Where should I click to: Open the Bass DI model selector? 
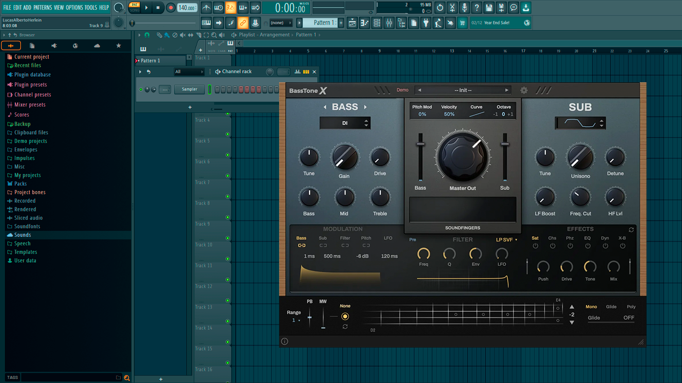pos(345,123)
